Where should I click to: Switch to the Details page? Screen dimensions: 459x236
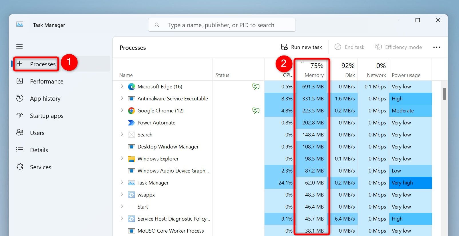[x=39, y=150]
